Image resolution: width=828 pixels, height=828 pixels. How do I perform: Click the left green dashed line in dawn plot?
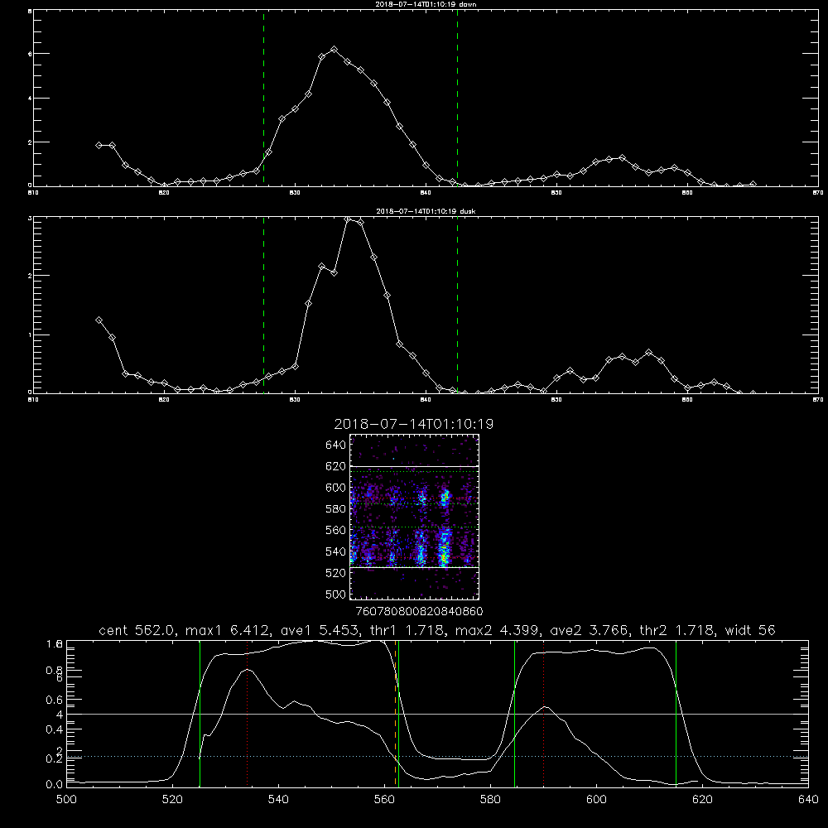tap(263, 98)
